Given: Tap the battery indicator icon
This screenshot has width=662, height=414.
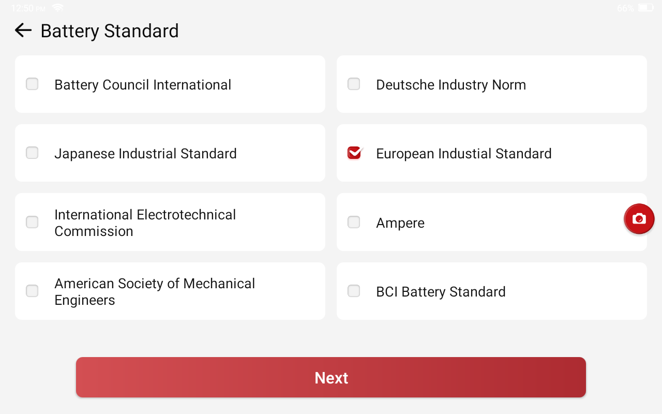Looking at the screenshot, I should pos(645,8).
